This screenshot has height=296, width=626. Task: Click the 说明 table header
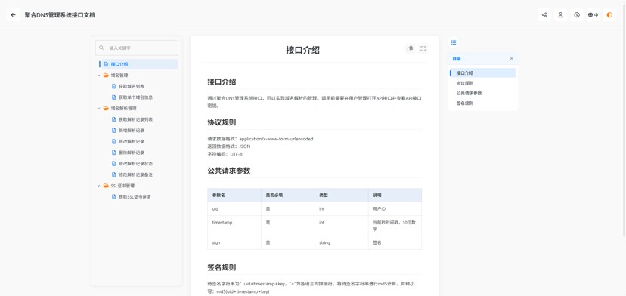(395, 196)
